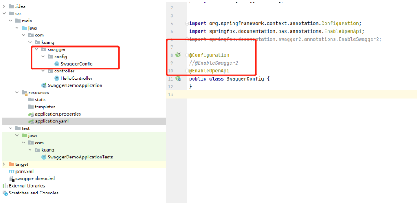Click the orange target folder icon
This screenshot has width=417, height=203.
coord(12,164)
